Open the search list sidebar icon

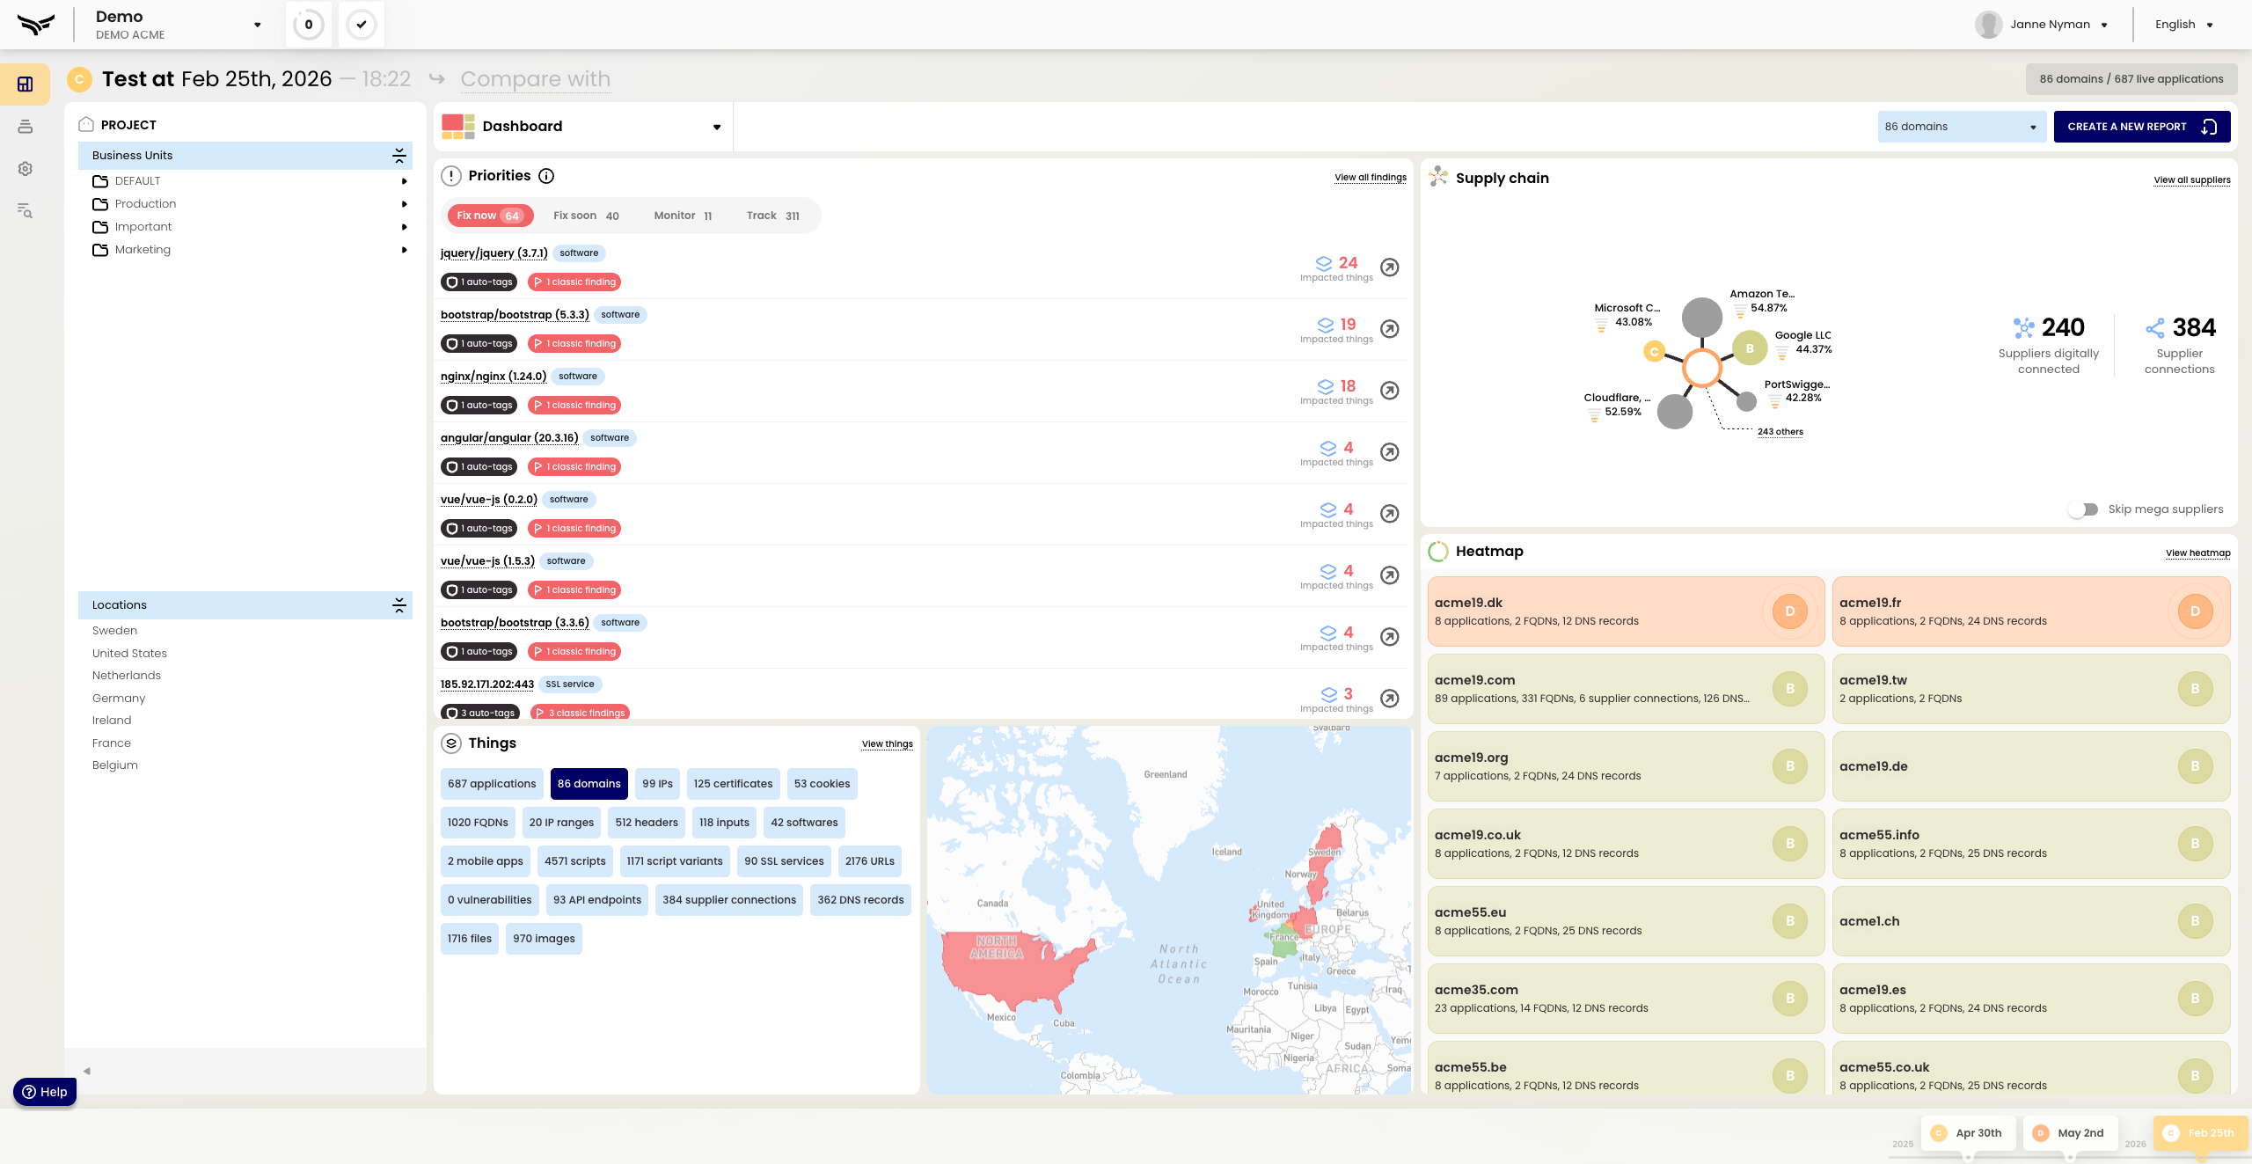coord(26,210)
